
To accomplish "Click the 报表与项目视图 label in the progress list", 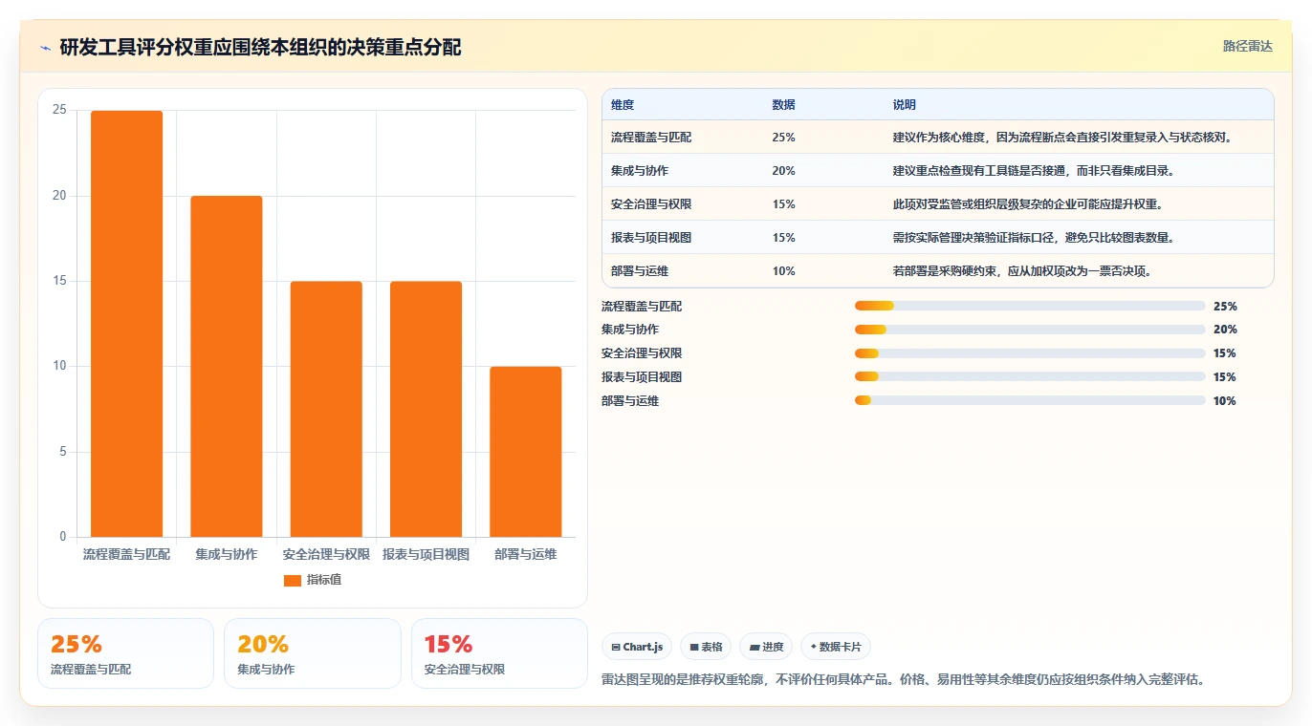I will click(x=642, y=377).
